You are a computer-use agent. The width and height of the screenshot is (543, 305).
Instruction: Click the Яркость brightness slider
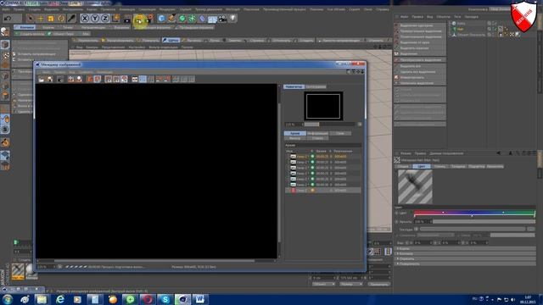484,222
